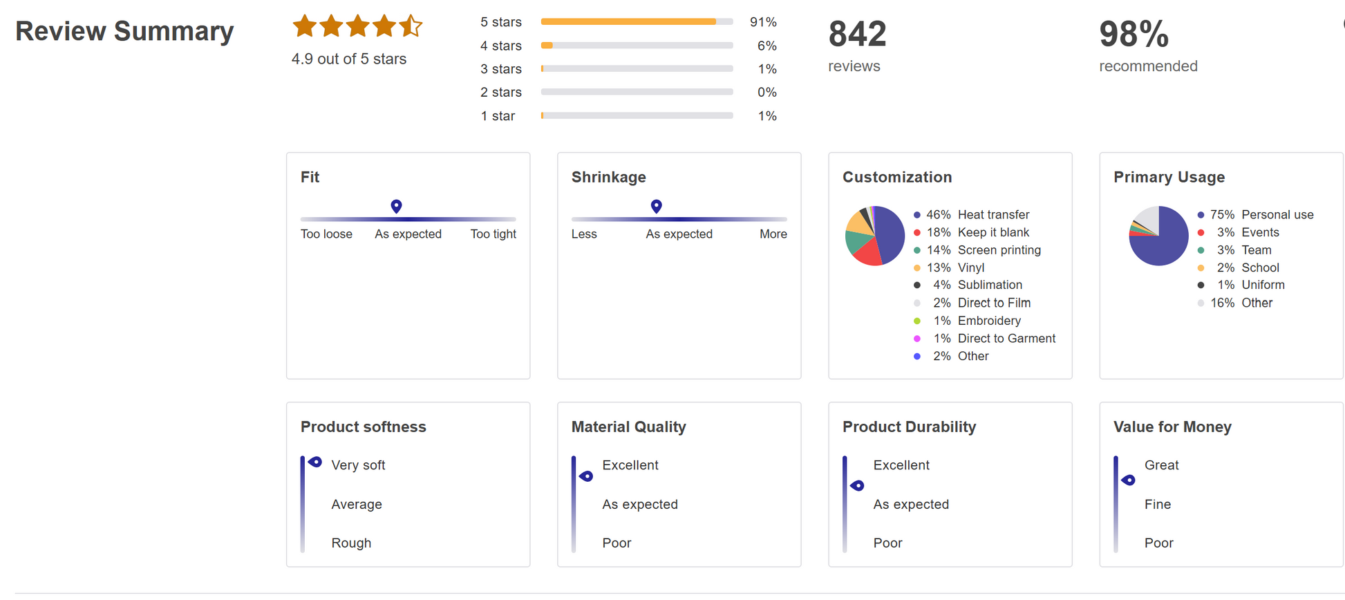Click the Primary Usage pie chart
The image size is (1345, 600).
pyautogui.click(x=1158, y=236)
